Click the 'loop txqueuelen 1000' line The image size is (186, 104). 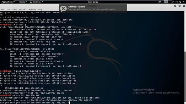tap(34, 56)
